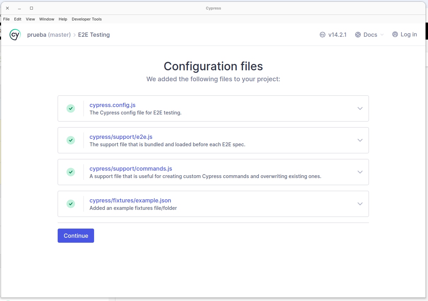The width and height of the screenshot is (428, 301).
Task: Click the version icon beside v14.2.1
Action: [x=323, y=35]
